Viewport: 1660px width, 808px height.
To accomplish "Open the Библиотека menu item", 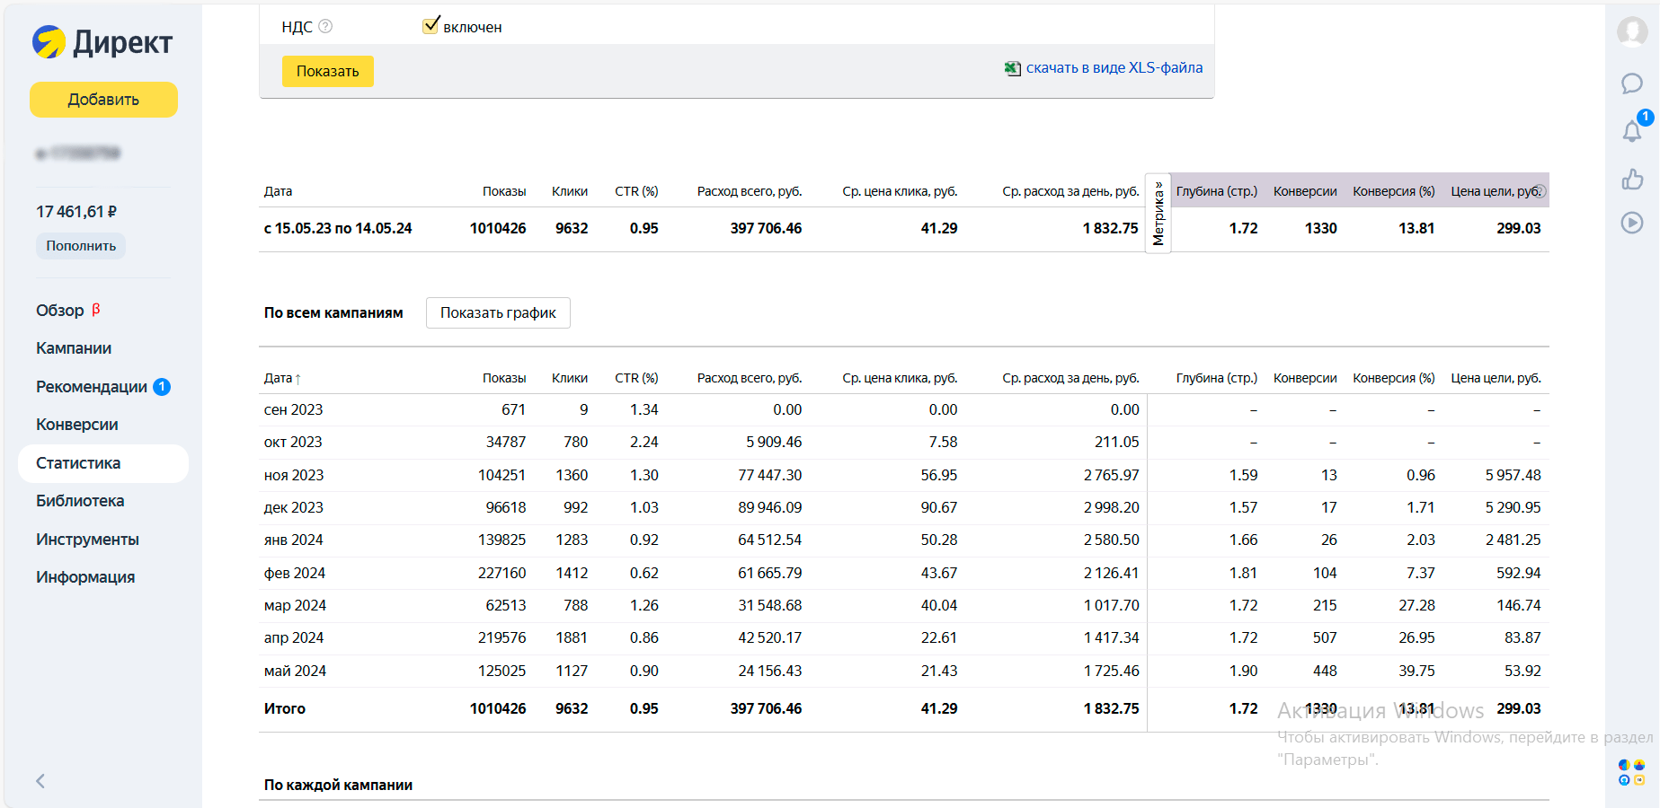I will [x=80, y=501].
